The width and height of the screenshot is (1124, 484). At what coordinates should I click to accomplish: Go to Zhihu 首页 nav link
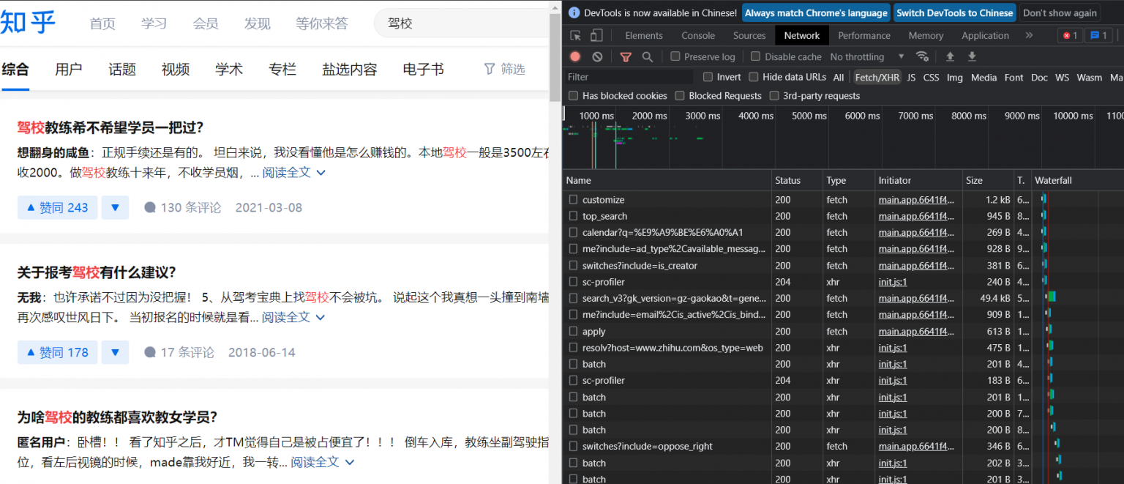click(102, 23)
